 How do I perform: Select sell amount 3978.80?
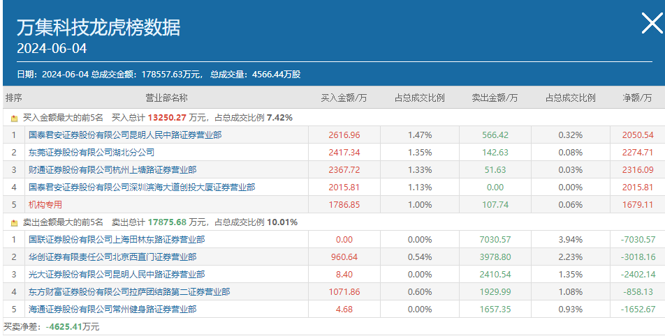(495, 257)
